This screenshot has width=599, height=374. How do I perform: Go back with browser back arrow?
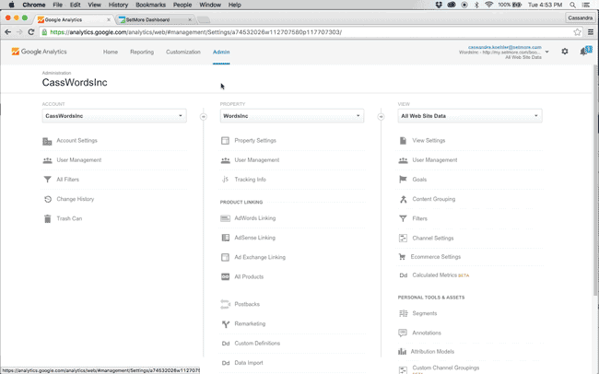tap(7, 32)
